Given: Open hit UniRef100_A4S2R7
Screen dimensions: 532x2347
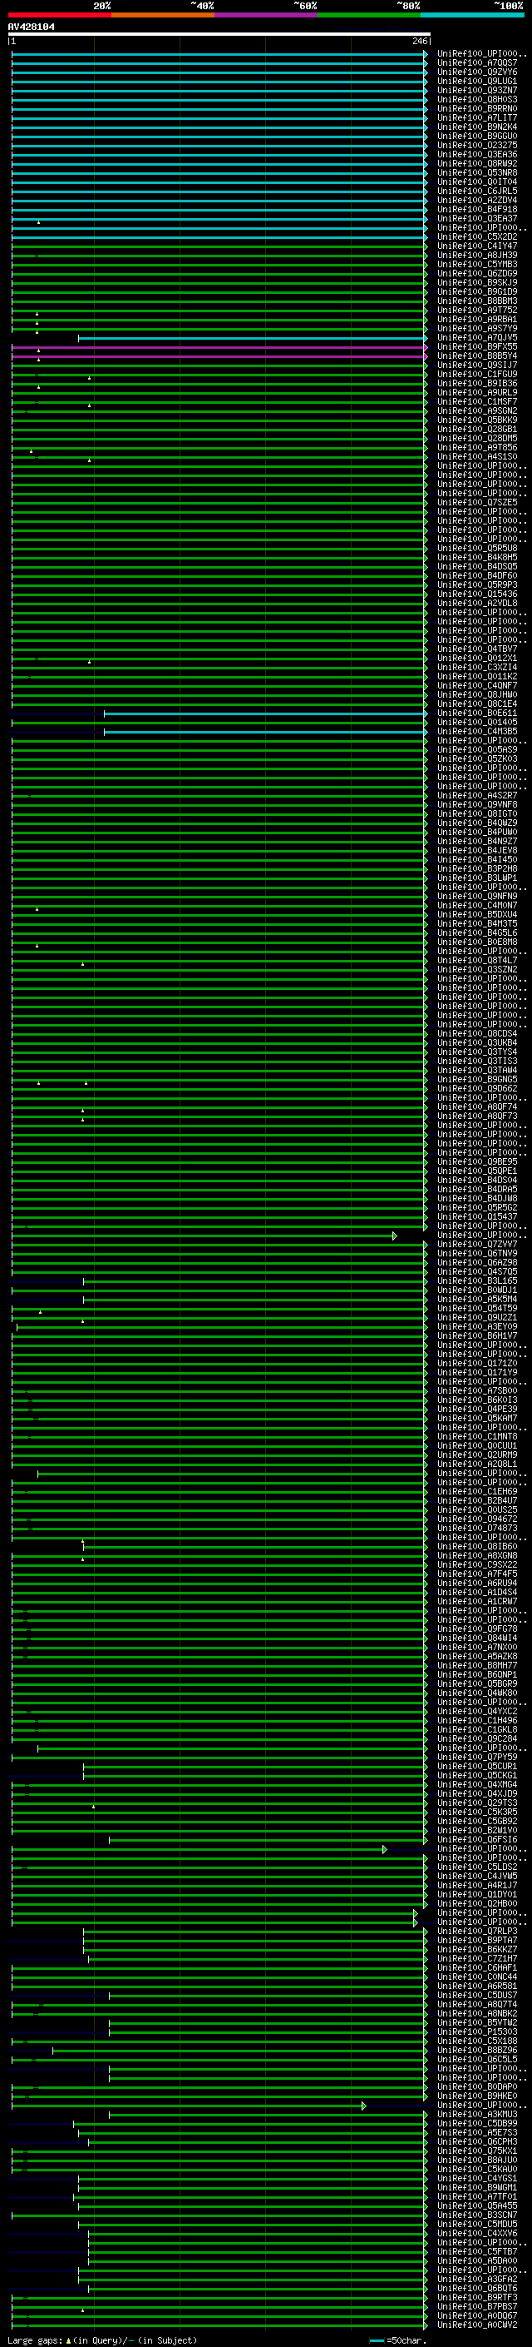Looking at the screenshot, I should point(476,795).
